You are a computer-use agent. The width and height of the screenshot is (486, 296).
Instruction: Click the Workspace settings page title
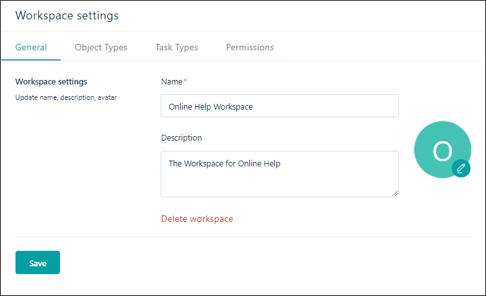pos(67,15)
